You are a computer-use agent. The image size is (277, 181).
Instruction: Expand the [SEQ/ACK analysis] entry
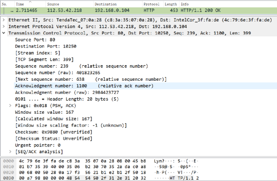[10, 152]
